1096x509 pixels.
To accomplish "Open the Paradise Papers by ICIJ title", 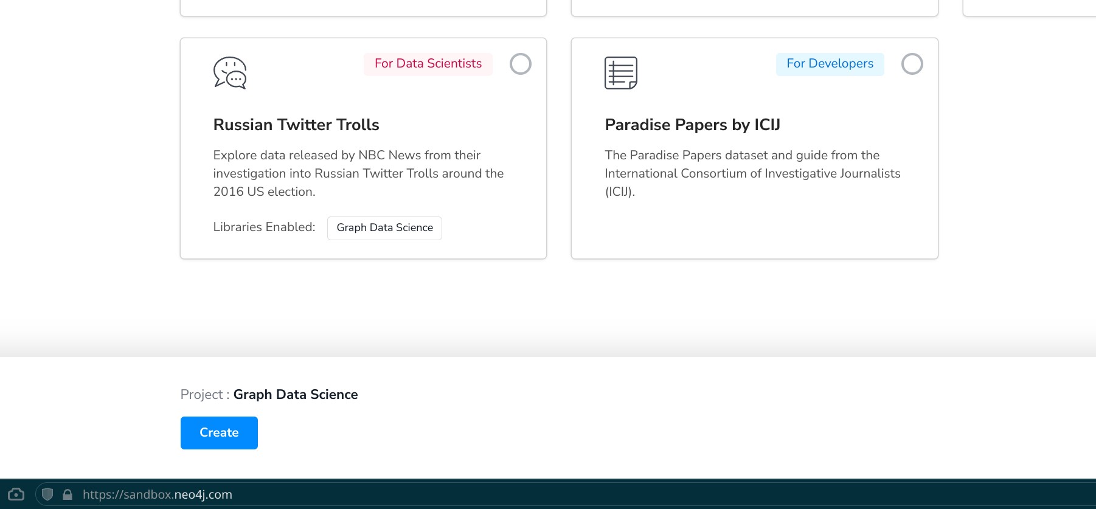I will 692,125.
